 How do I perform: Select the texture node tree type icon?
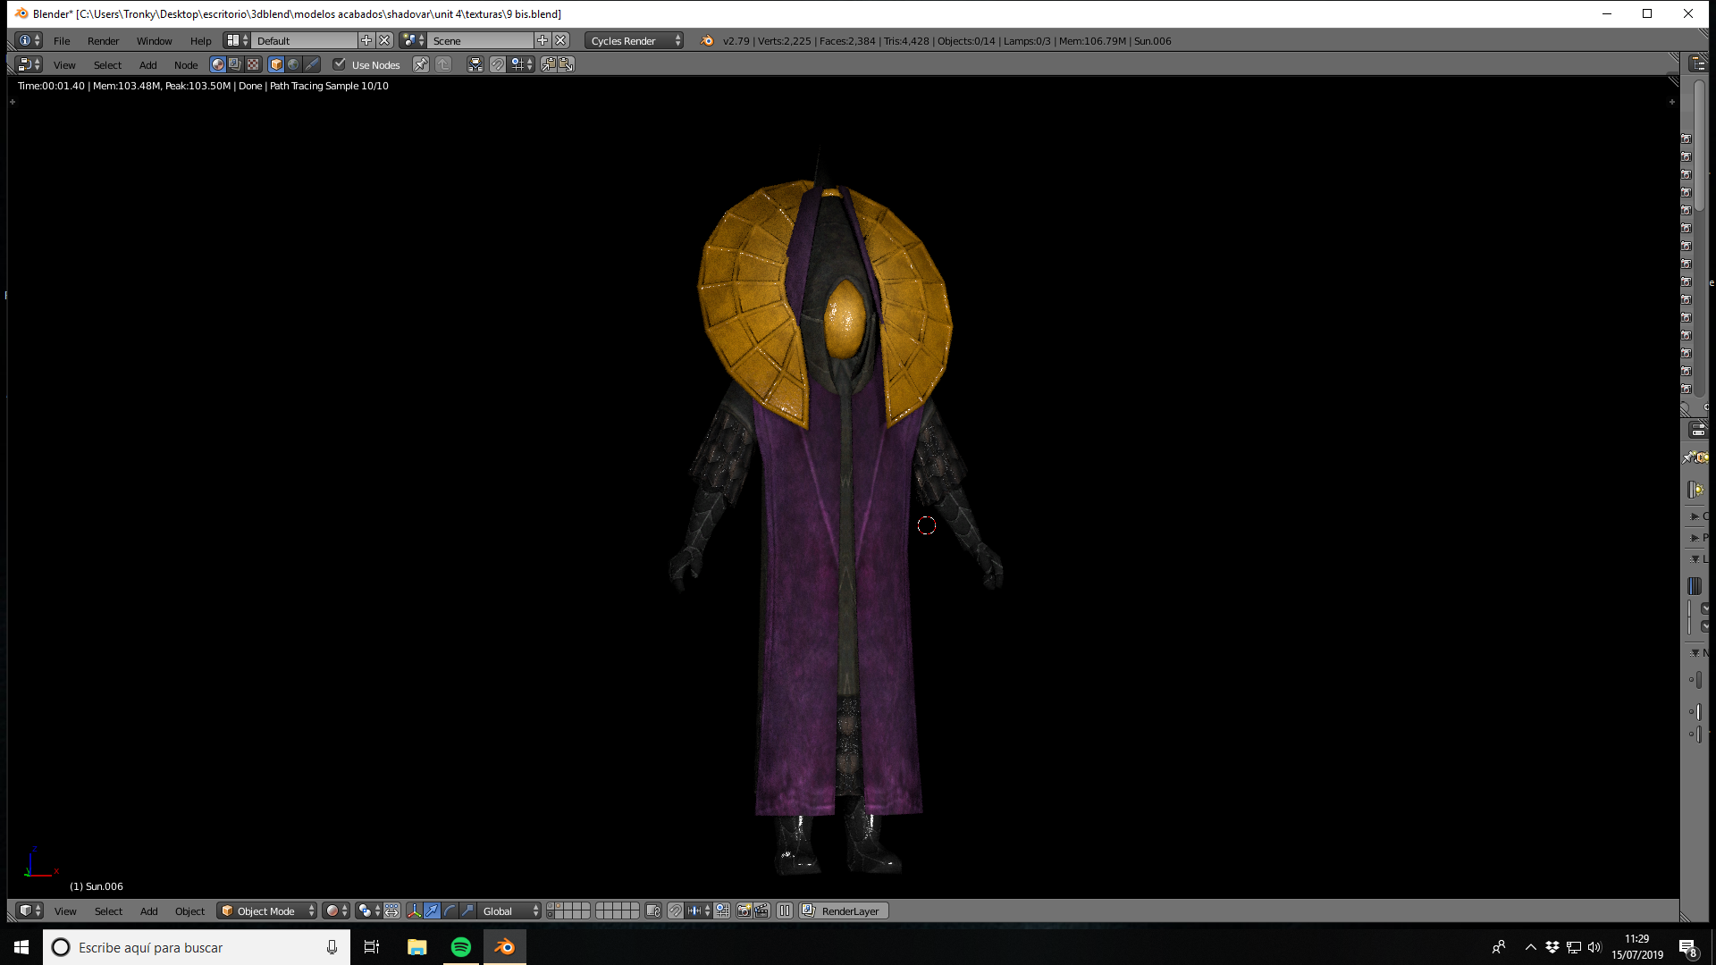[x=253, y=64]
